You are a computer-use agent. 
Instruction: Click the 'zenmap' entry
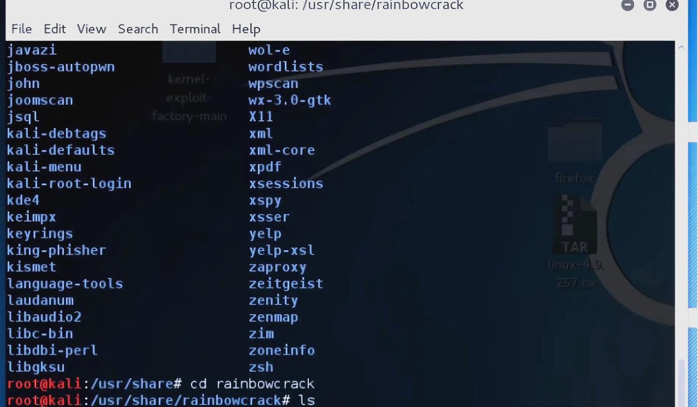point(274,317)
